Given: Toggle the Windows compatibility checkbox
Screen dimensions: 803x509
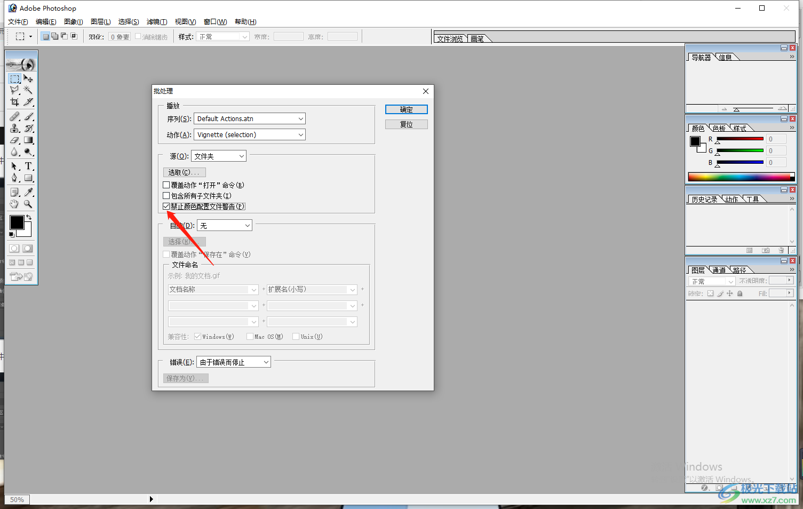Looking at the screenshot, I should pos(197,337).
